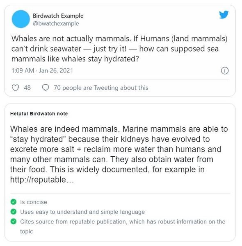
Task: Open the tweet info circle icon
Action: (225, 70)
